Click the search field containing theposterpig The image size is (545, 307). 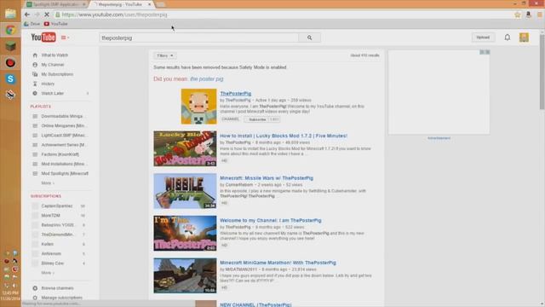(x=198, y=38)
